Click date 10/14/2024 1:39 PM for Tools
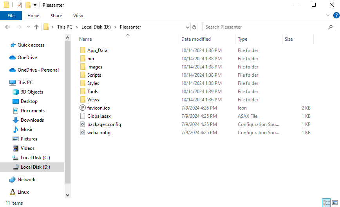 (x=201, y=92)
